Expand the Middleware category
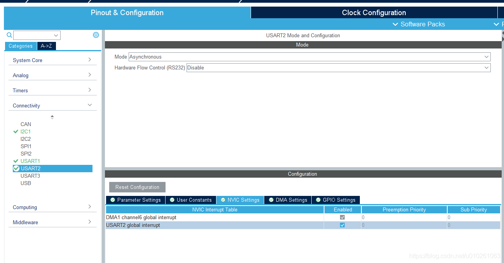This screenshot has width=504, height=263. (52, 222)
